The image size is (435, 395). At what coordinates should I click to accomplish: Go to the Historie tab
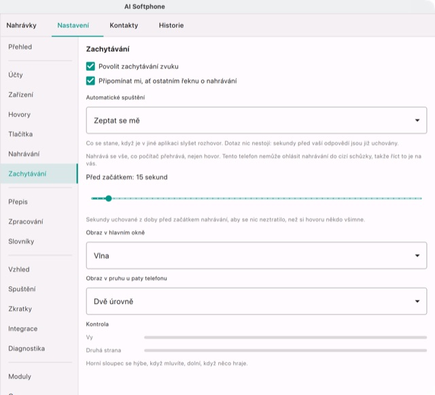point(171,25)
